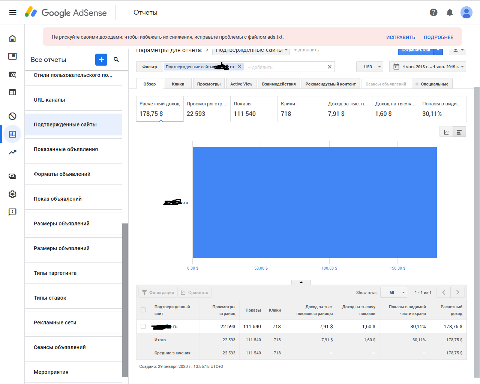Image resolution: width=480 pixels, height=384 pixels.
Task: Open the date range picker
Action: [x=427, y=67]
